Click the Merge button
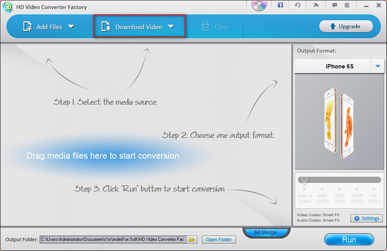This screenshot has height=251, width=387. click(x=266, y=232)
